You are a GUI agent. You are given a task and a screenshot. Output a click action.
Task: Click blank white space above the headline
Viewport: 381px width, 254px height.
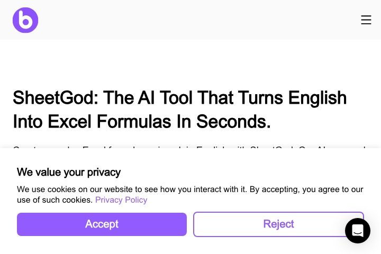[190, 63]
